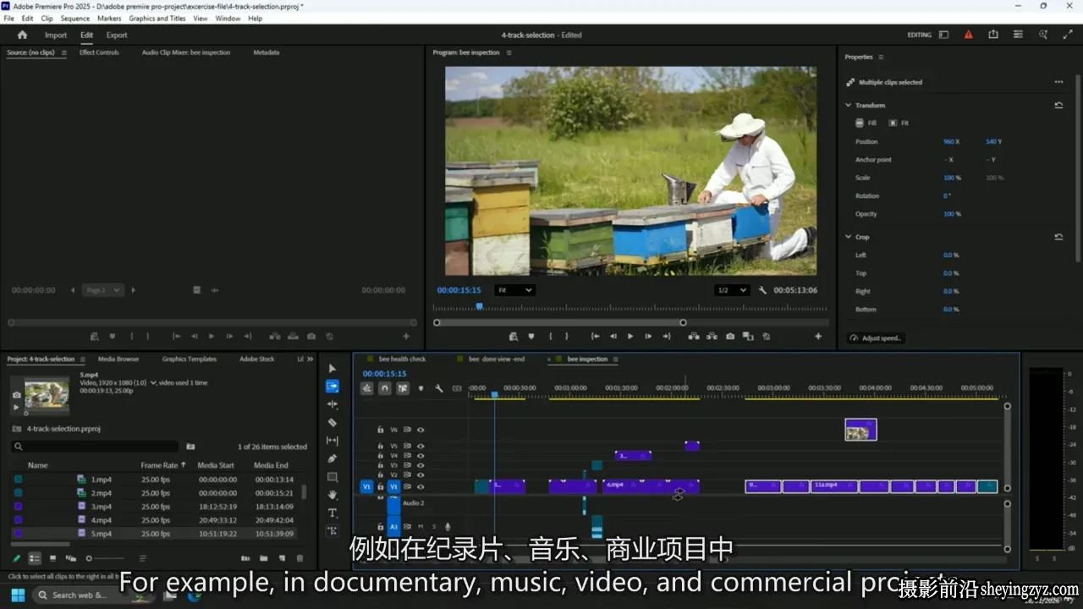Activate the Hand tool
The image size is (1083, 609).
[x=332, y=495]
